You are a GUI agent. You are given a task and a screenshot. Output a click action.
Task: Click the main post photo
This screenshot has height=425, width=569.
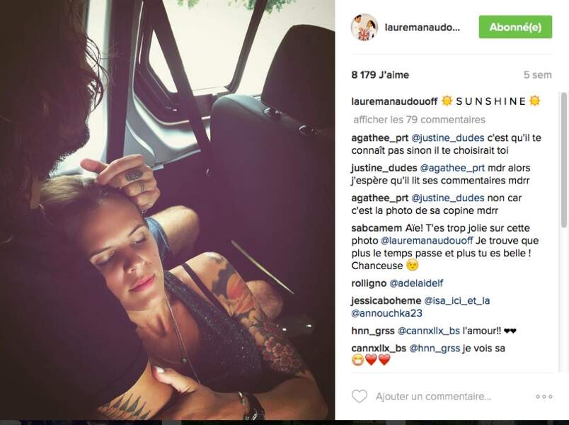pos(167,210)
